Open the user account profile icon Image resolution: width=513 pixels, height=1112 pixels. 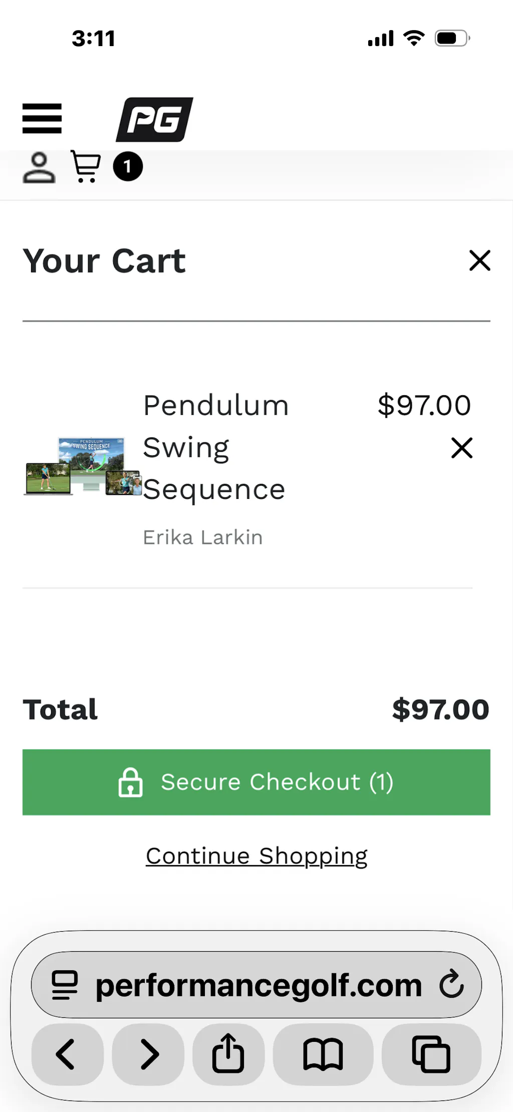point(39,168)
